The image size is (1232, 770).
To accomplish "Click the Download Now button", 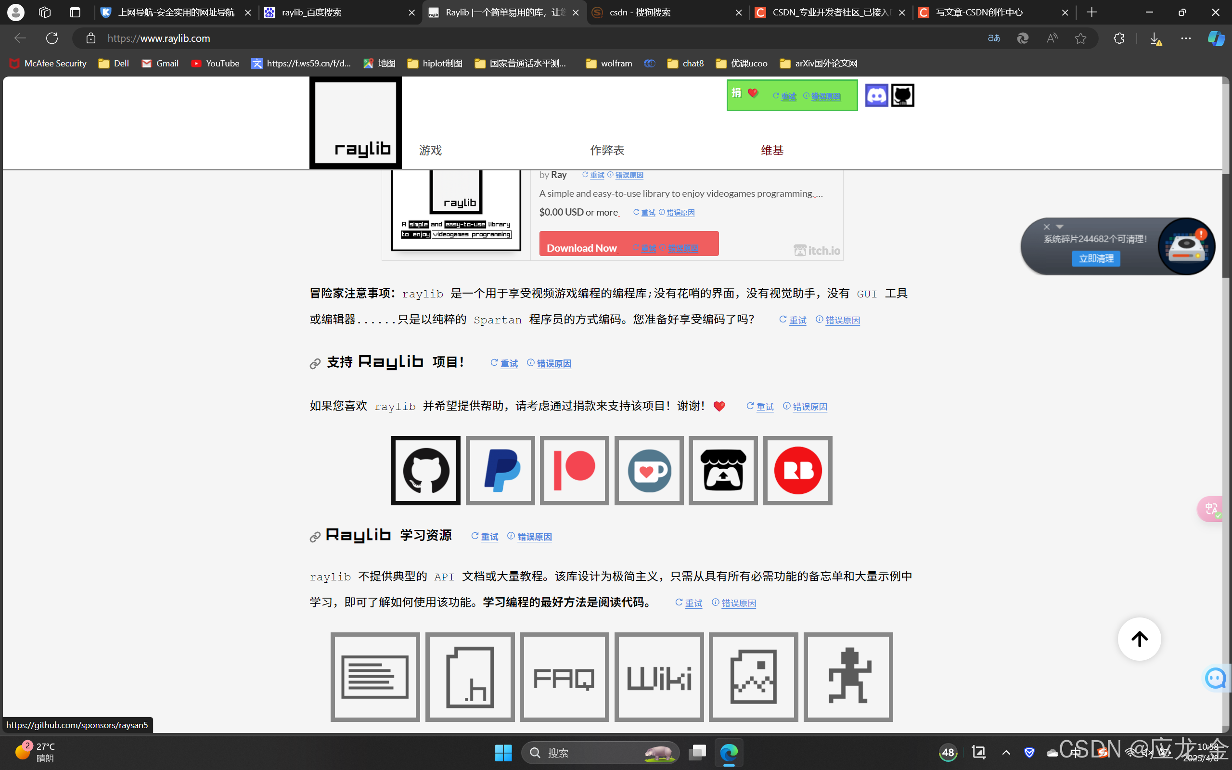I will [582, 247].
